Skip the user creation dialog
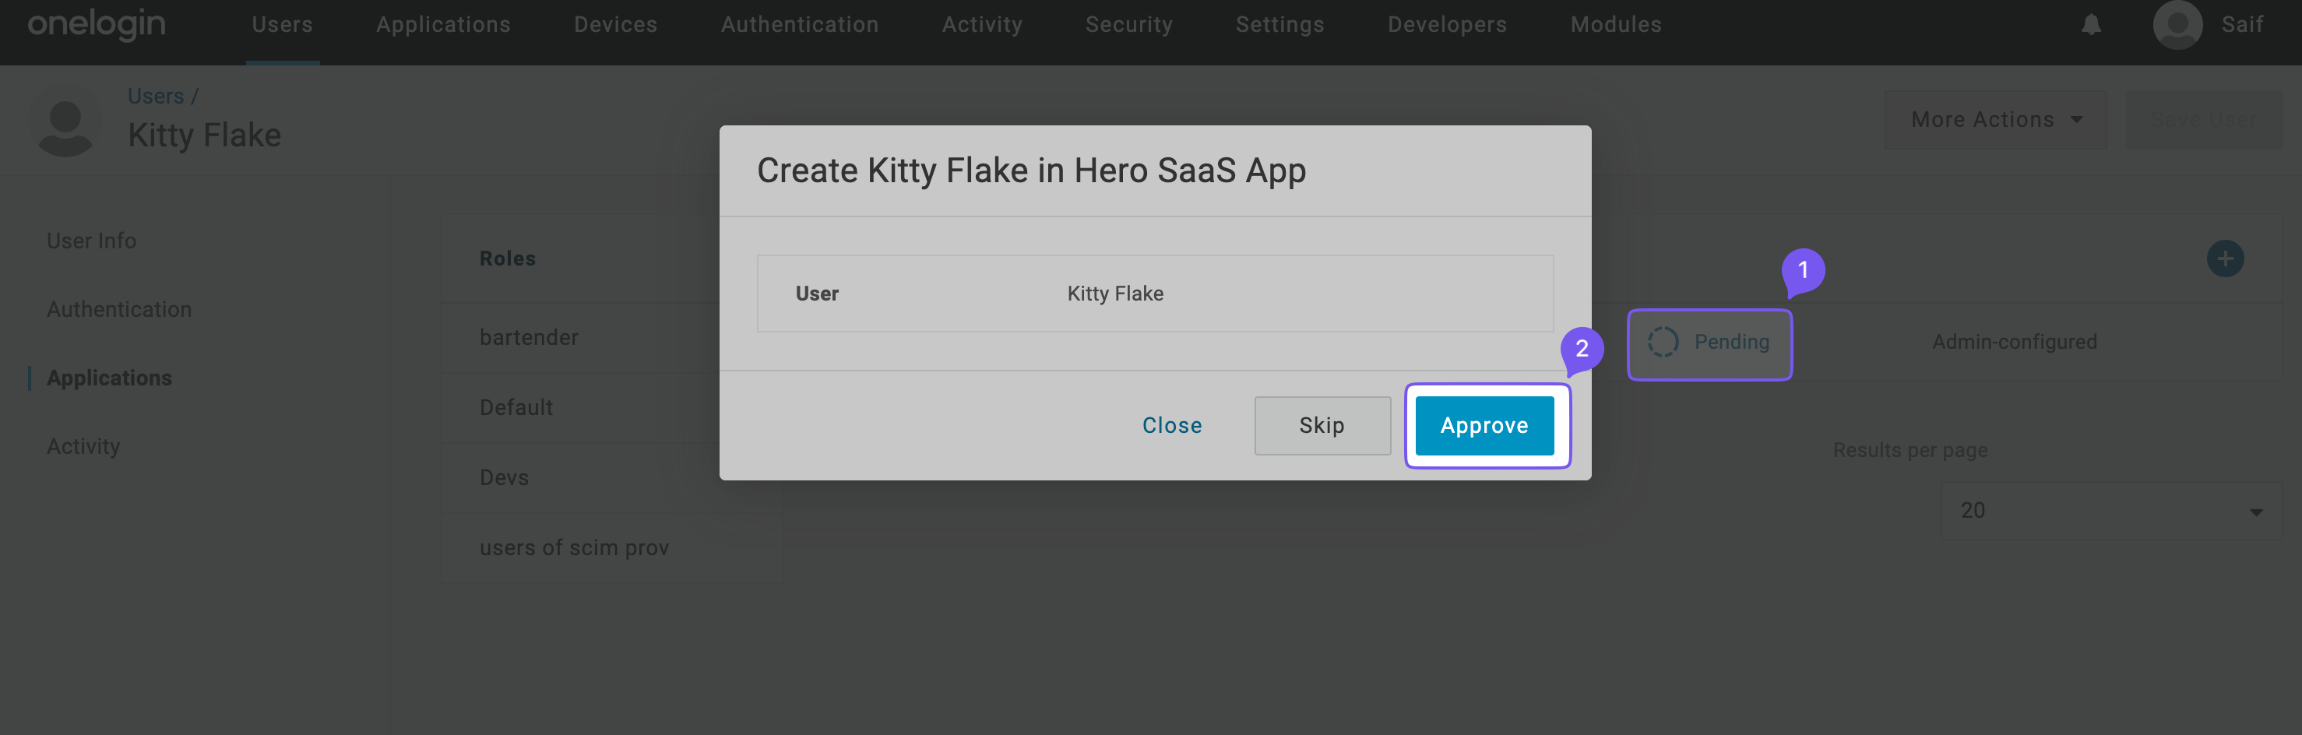This screenshot has height=735, width=2302. [1322, 425]
